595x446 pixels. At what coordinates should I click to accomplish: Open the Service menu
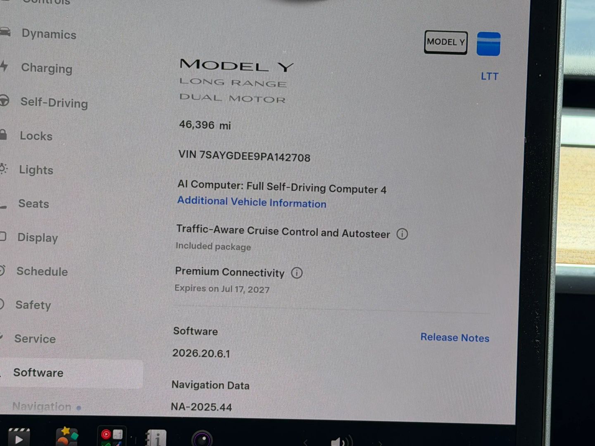pos(35,339)
